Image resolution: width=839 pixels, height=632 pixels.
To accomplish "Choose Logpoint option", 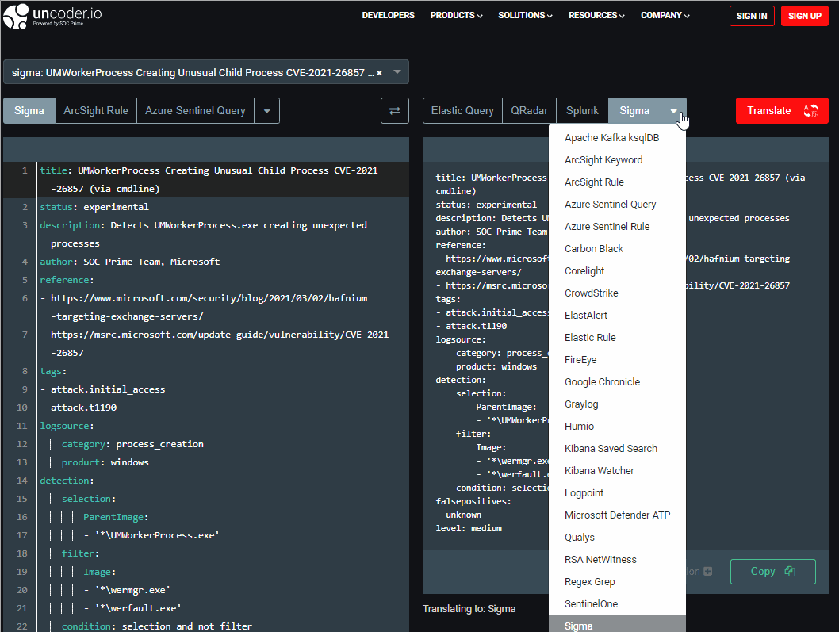I will click(x=618, y=493).
